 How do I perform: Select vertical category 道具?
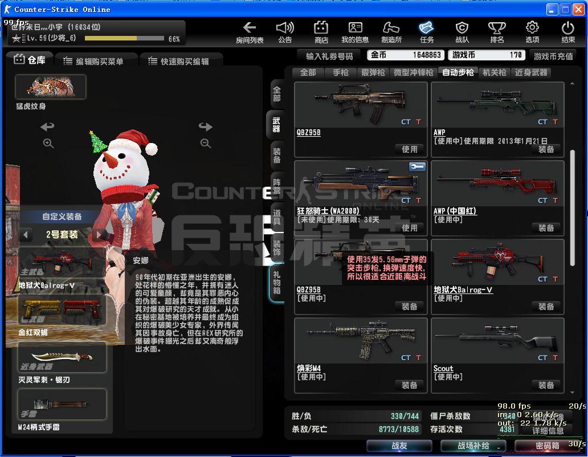[x=277, y=217]
